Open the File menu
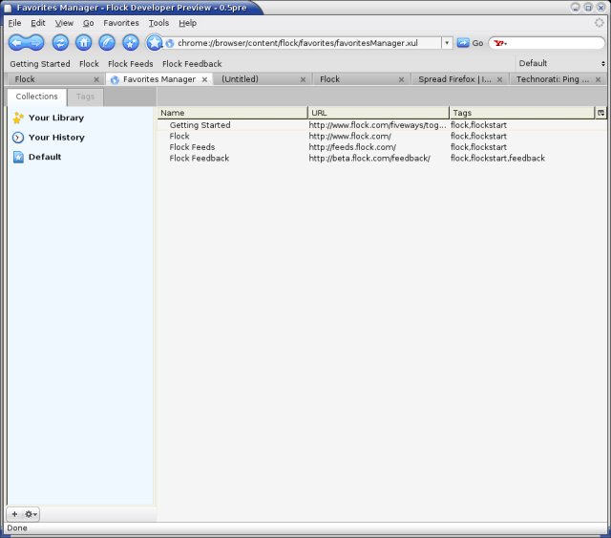This screenshot has height=538, width=611. click(x=14, y=23)
